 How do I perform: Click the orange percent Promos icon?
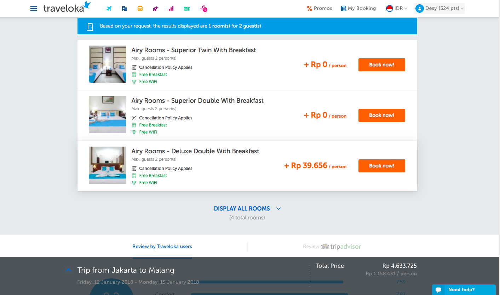pos(310,8)
